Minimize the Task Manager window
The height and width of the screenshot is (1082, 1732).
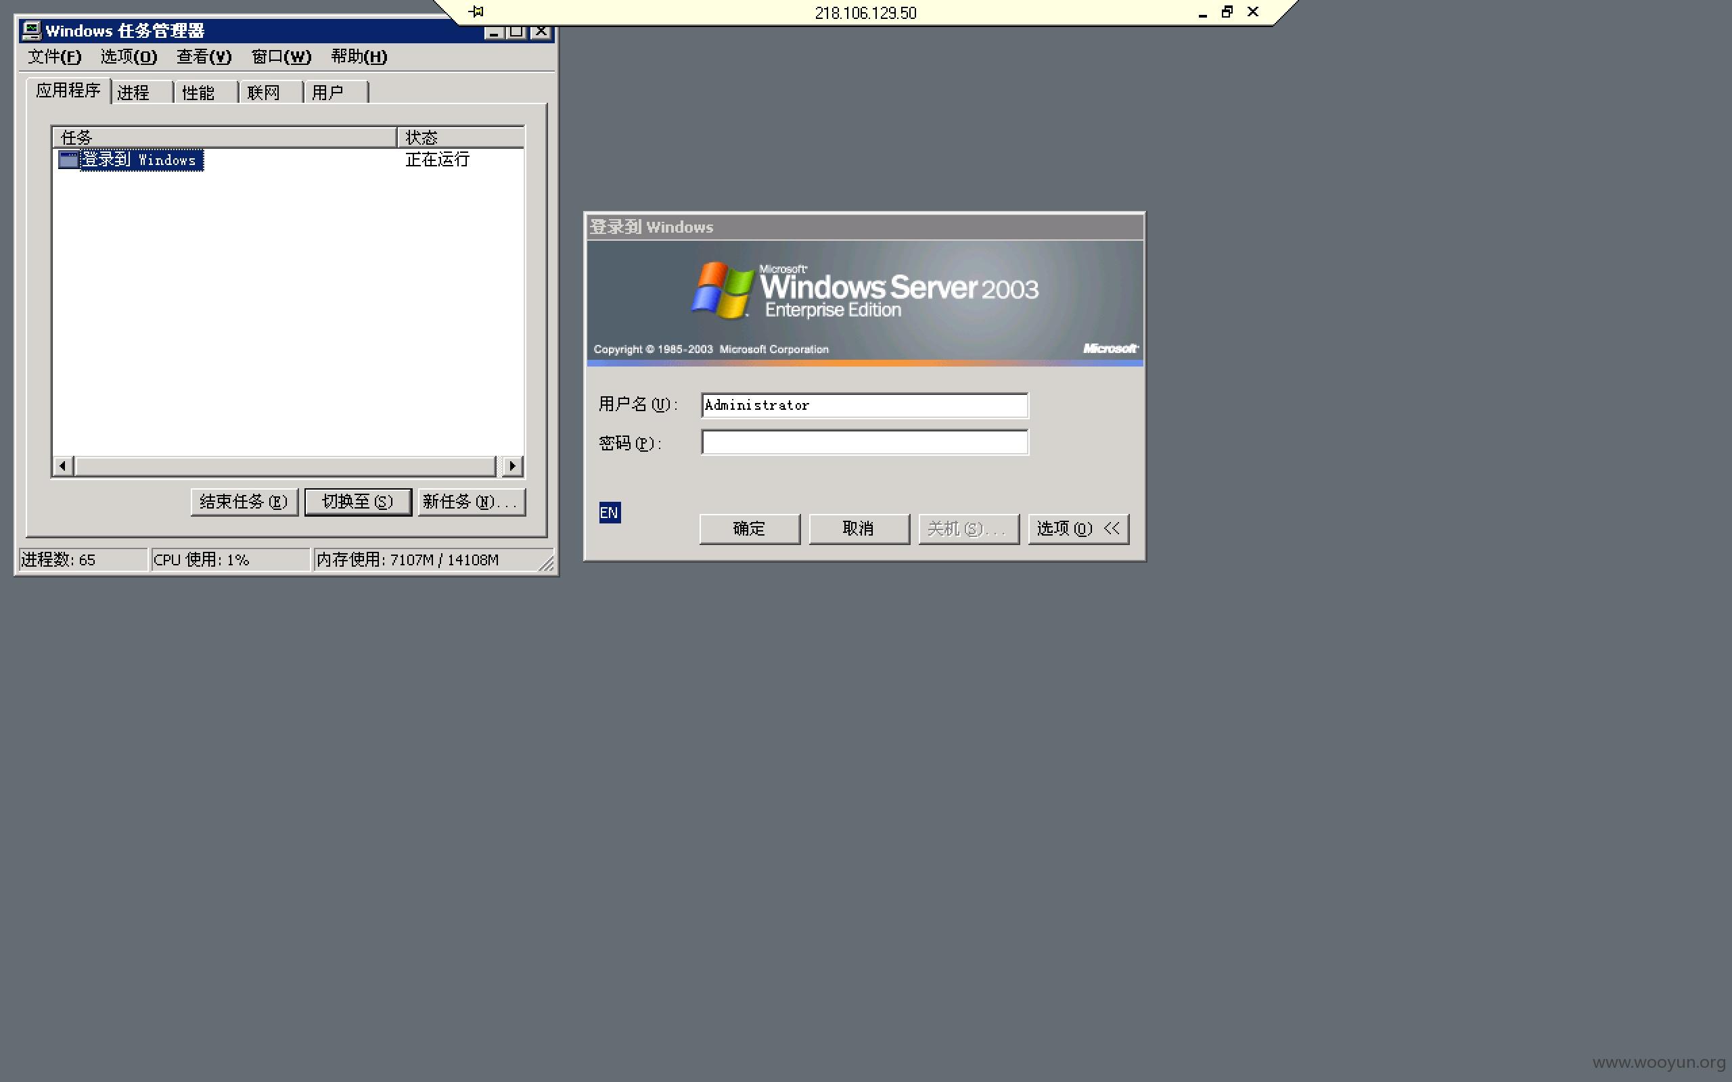pyautogui.click(x=493, y=32)
